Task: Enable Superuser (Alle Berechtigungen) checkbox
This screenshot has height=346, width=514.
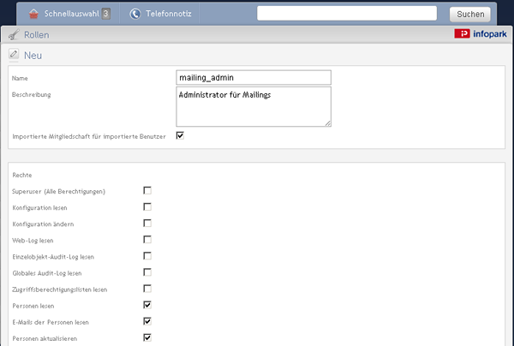Action: [x=147, y=190]
